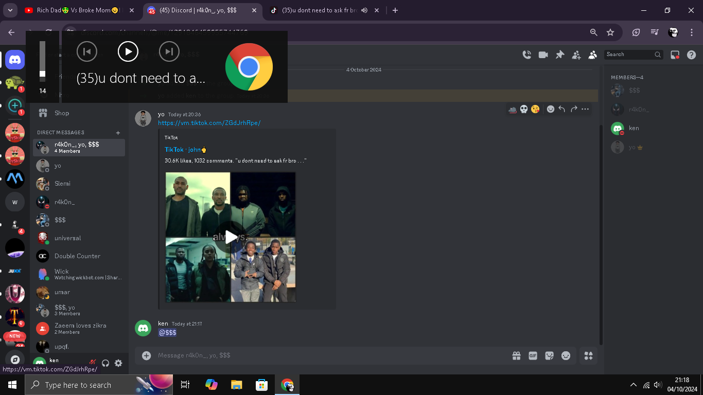Mute the TikTok tab audio

[x=364, y=10]
